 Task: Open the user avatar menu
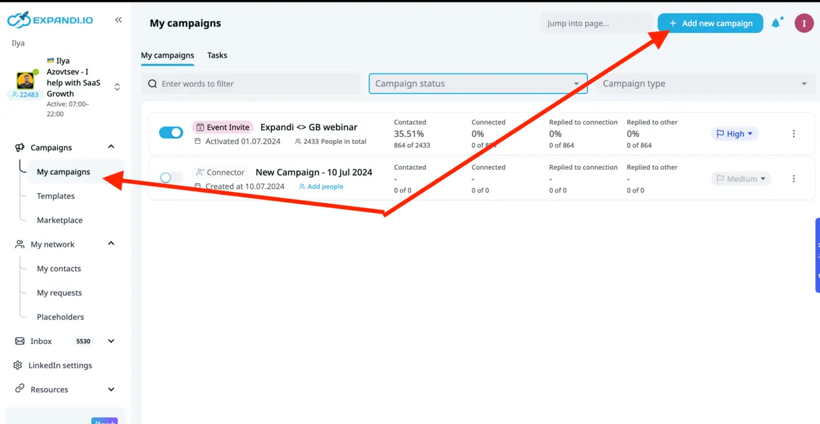click(x=804, y=23)
